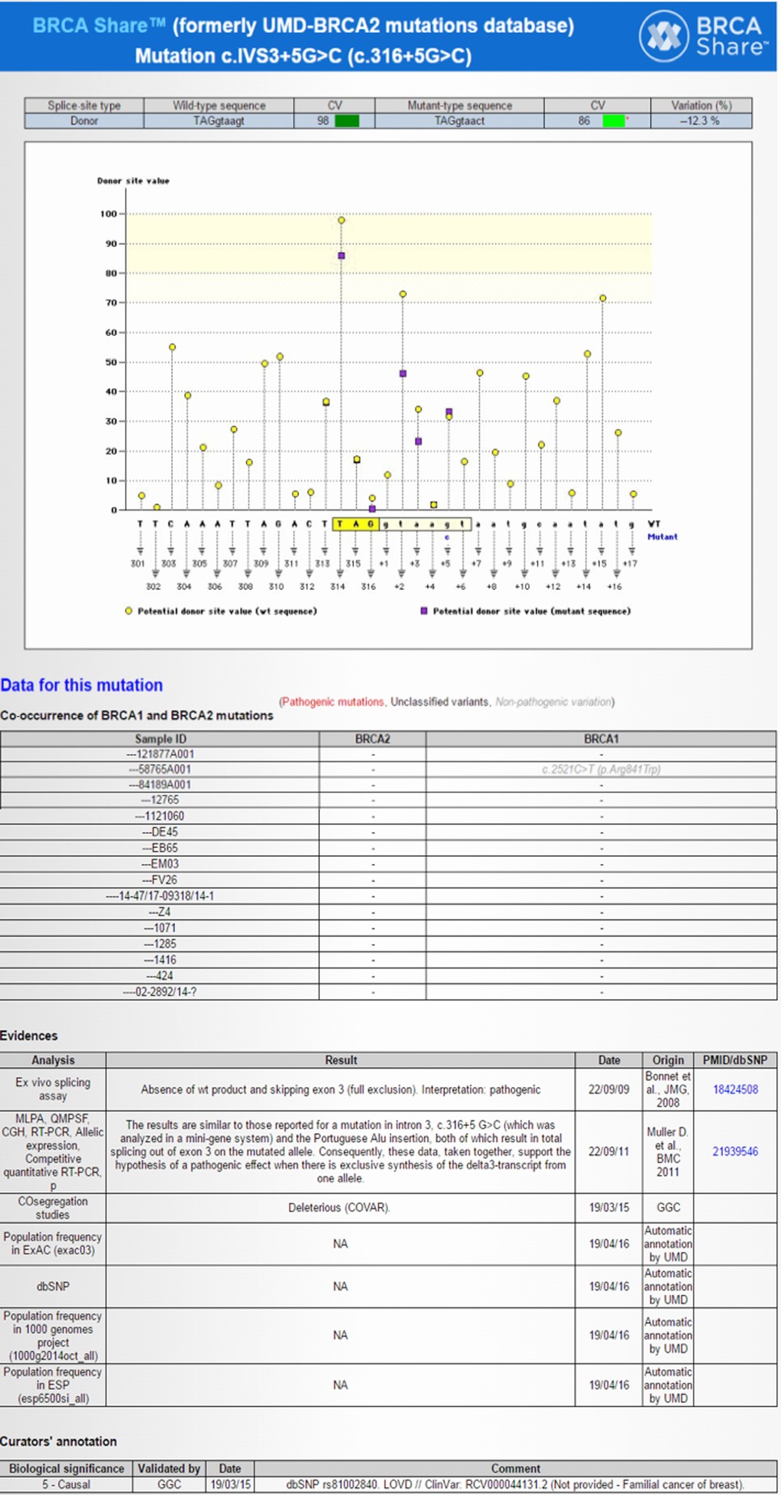781x1495 pixels.
Task: Click the dbSNP rs81002840 comment cell
Action: [515, 1485]
